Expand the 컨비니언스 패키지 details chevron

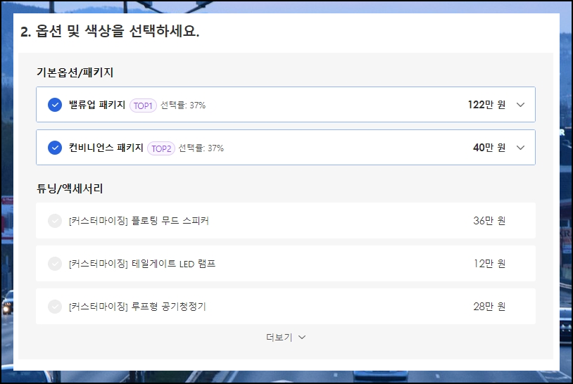click(x=520, y=148)
